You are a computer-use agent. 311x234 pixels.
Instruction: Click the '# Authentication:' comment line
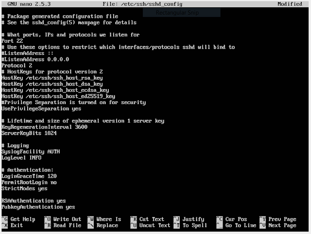point(27,170)
